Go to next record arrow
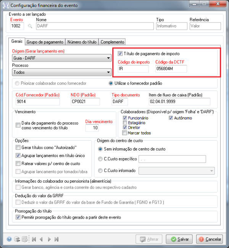The height and width of the screenshot is (248, 229). point(49,239)
